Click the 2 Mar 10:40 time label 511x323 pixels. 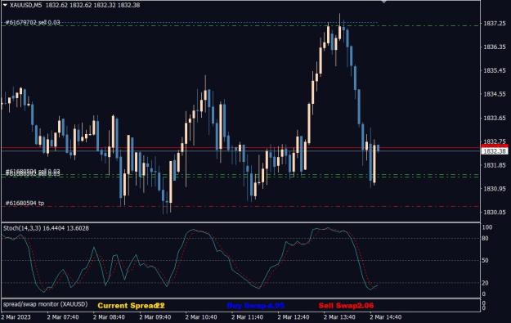pyautogui.click(x=201, y=317)
